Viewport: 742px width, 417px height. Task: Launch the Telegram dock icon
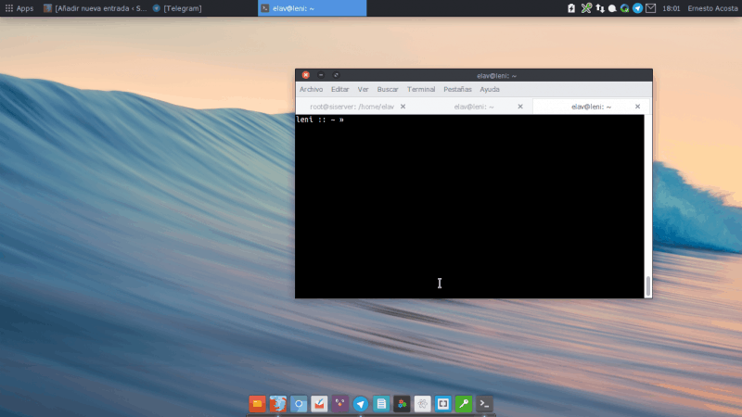[x=361, y=404]
